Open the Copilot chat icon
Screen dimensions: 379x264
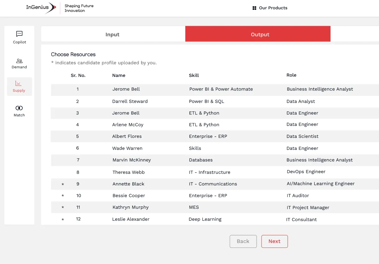(x=19, y=34)
